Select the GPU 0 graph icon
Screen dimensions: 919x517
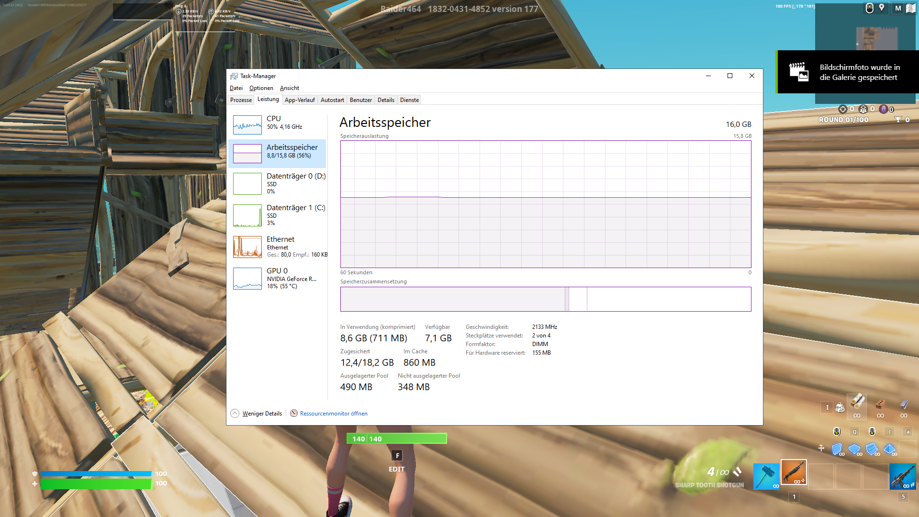pos(247,279)
